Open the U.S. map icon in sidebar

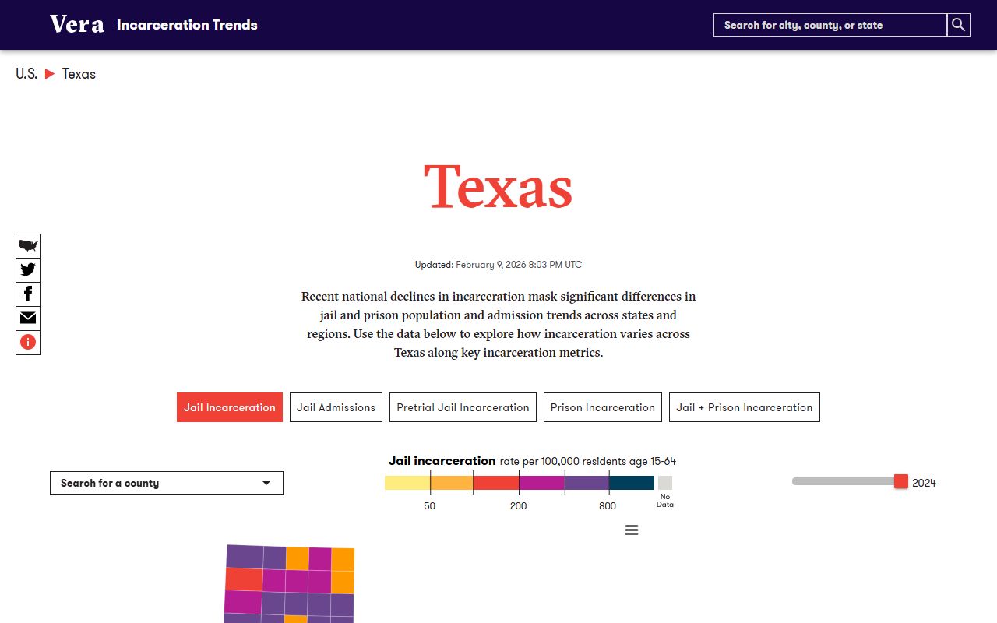tap(28, 246)
